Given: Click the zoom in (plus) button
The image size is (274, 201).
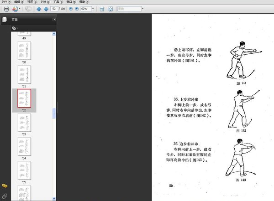Looking at the screenshot, I should coord(77,9).
